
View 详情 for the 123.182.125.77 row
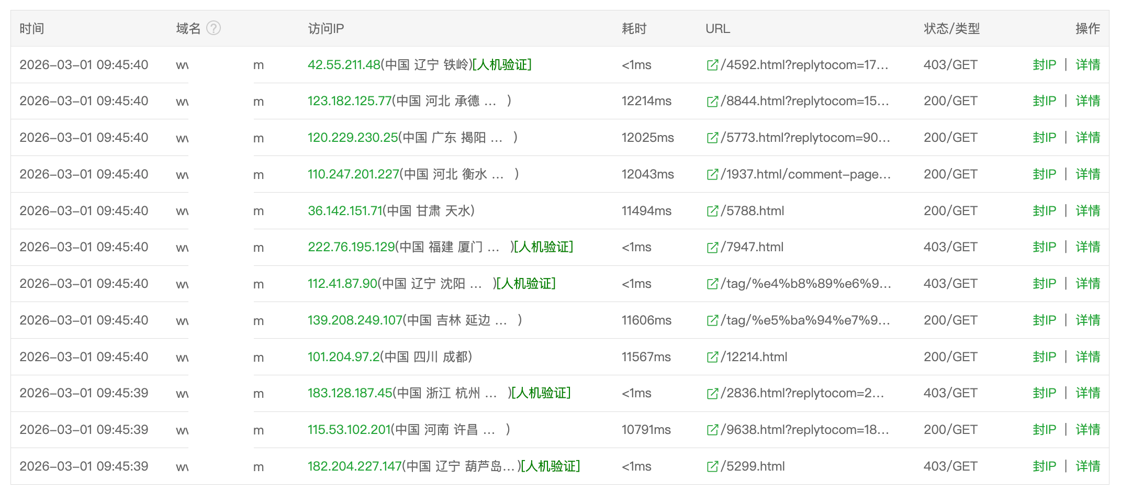point(1088,101)
